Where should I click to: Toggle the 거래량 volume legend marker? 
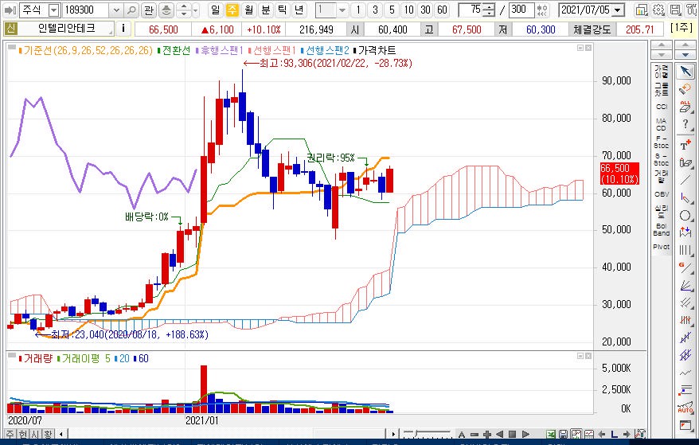click(21, 358)
